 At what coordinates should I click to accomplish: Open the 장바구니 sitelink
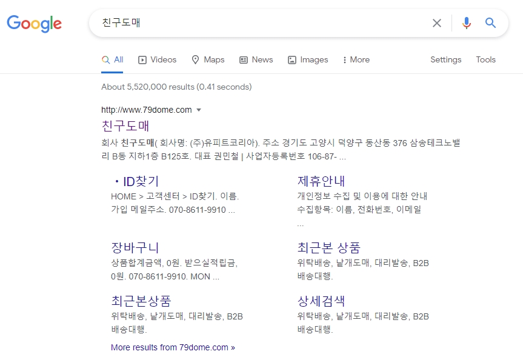click(135, 247)
